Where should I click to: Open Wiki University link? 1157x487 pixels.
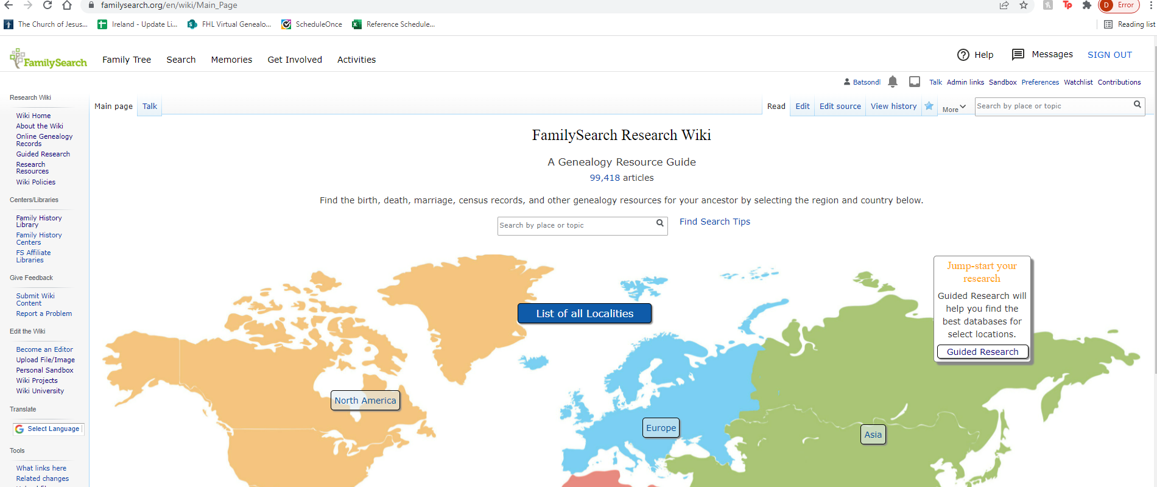pos(40,391)
